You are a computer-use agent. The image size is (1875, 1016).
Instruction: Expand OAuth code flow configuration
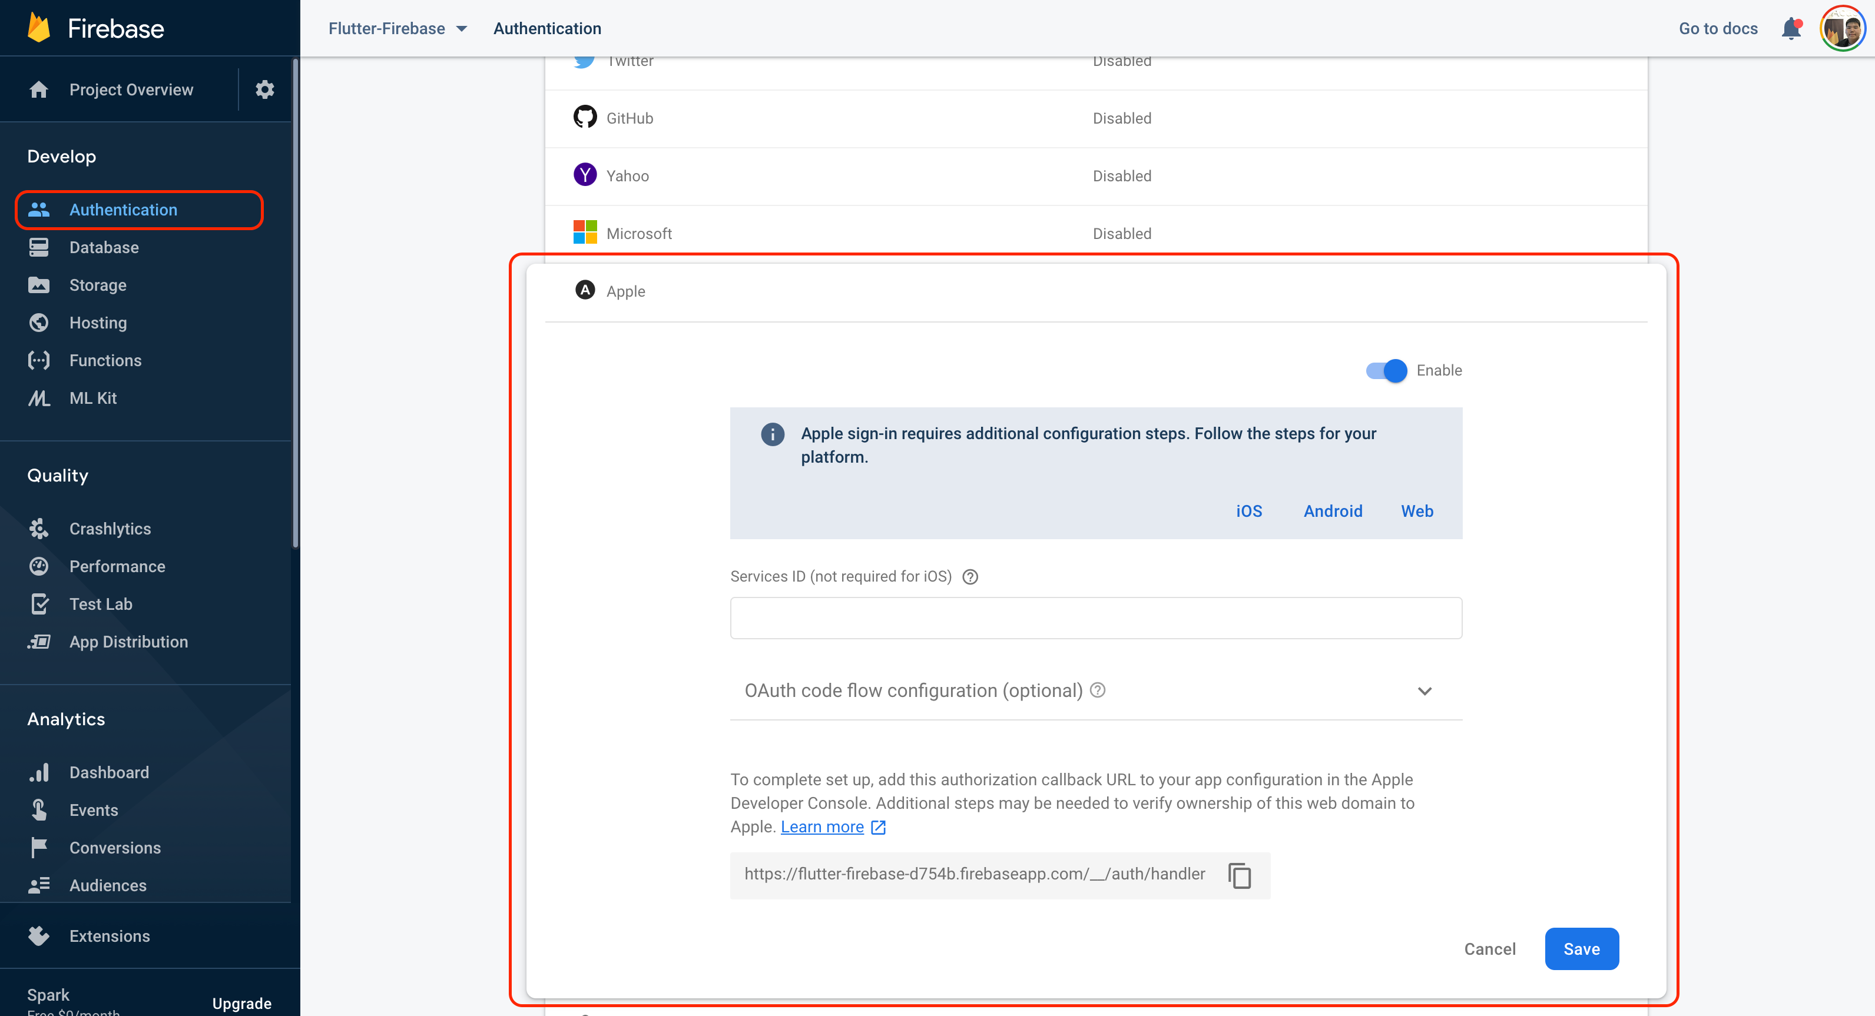[x=1425, y=690]
